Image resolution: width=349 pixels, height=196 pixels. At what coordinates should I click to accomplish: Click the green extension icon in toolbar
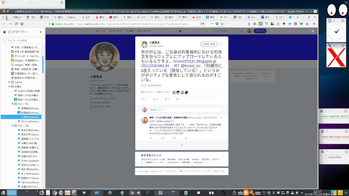(301, 24)
